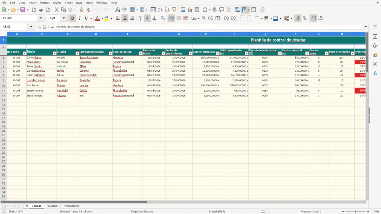Screen dimensions: 381x214
Task: Switch to the Instrucciones sheet tab
Action: coord(71,206)
